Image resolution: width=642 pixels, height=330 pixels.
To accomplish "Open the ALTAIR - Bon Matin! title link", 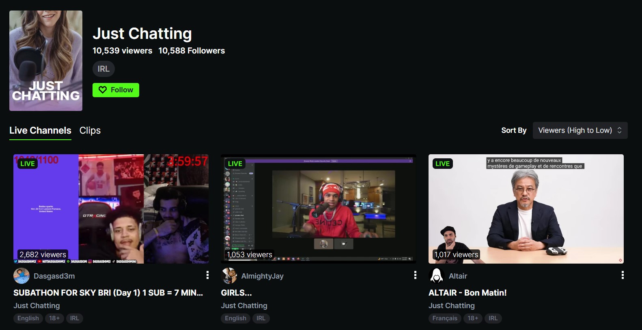I will coord(467,293).
